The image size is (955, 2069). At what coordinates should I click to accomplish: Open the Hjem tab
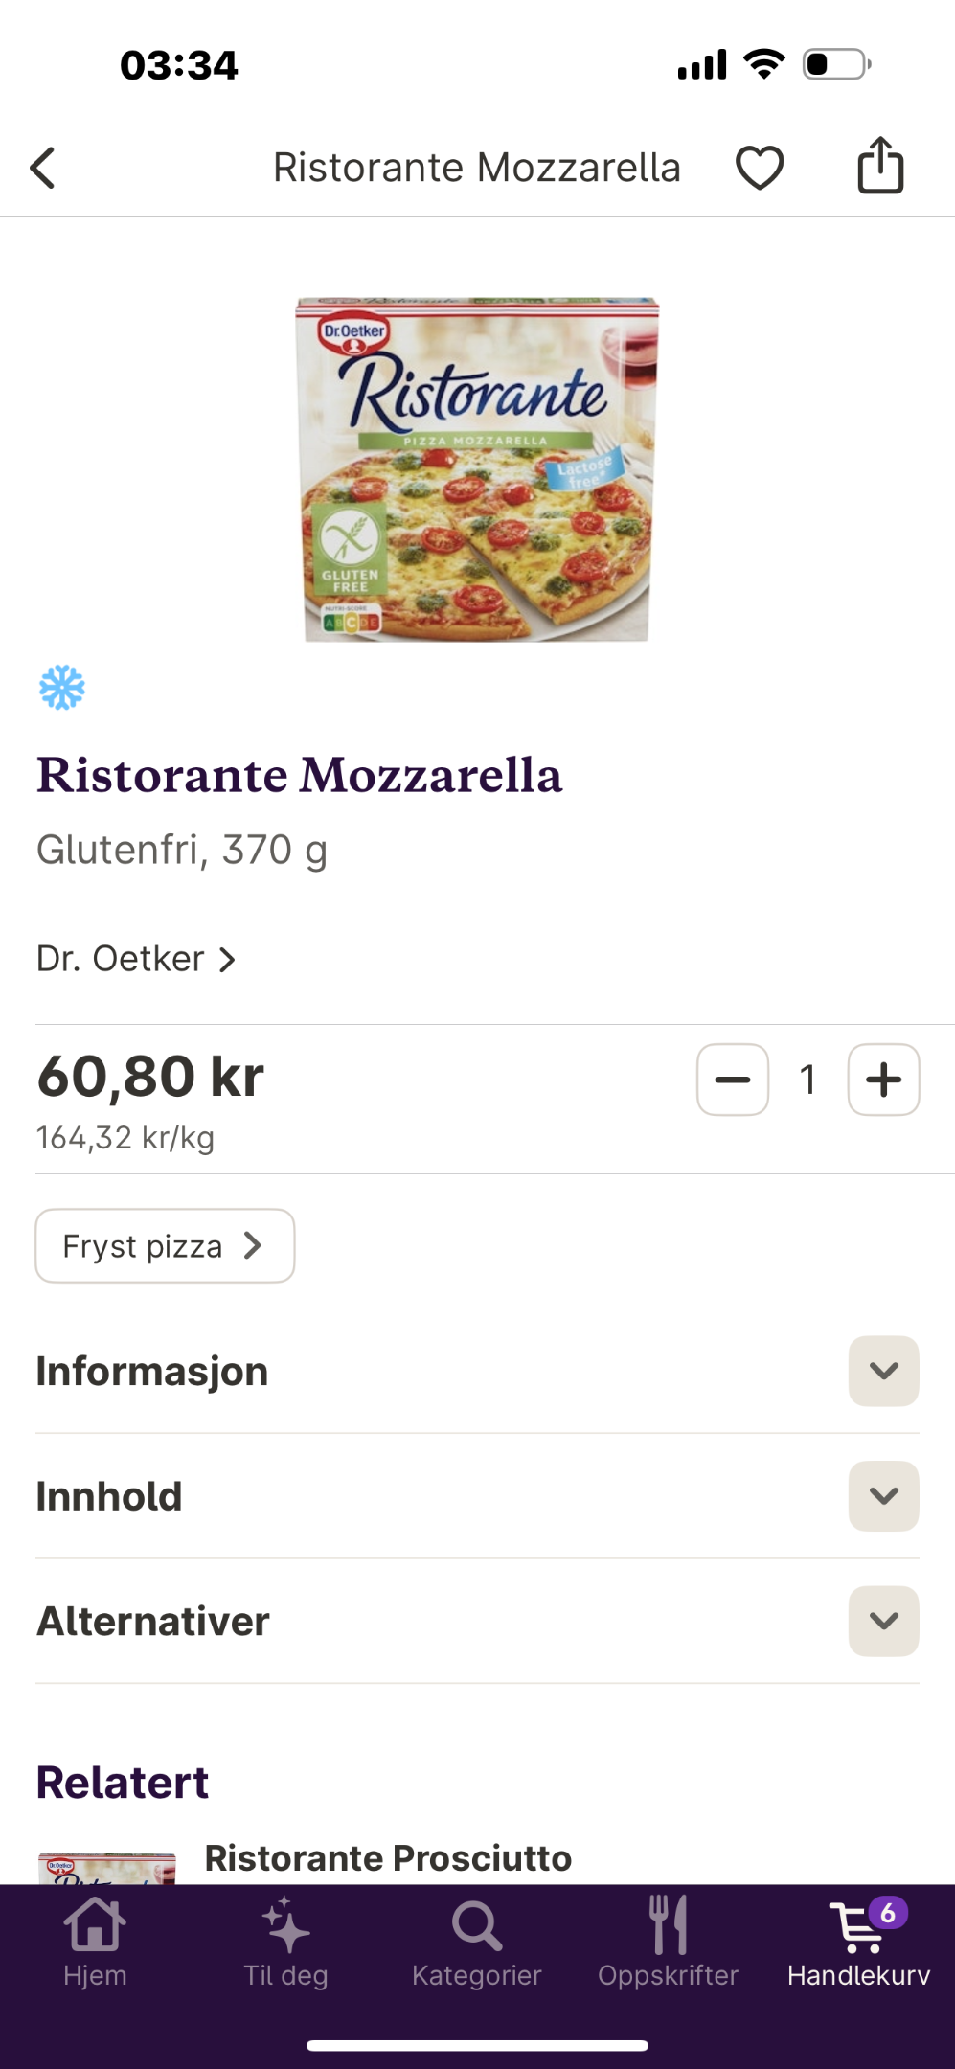coord(95,1943)
